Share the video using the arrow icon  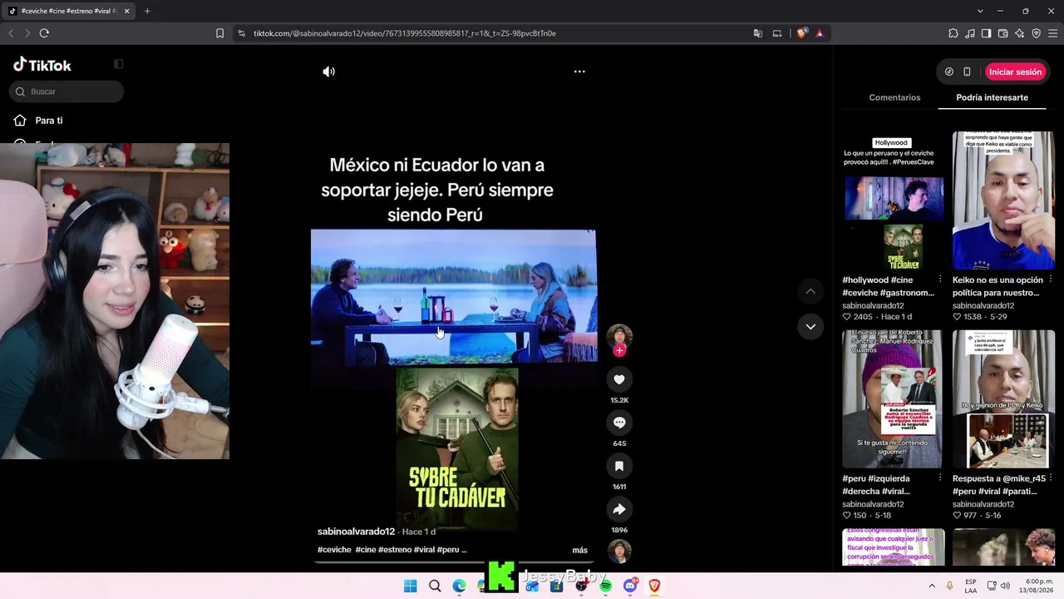[619, 509]
